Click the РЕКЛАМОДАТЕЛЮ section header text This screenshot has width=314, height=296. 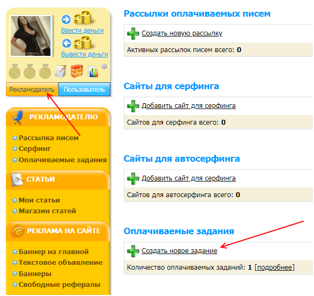click(64, 117)
